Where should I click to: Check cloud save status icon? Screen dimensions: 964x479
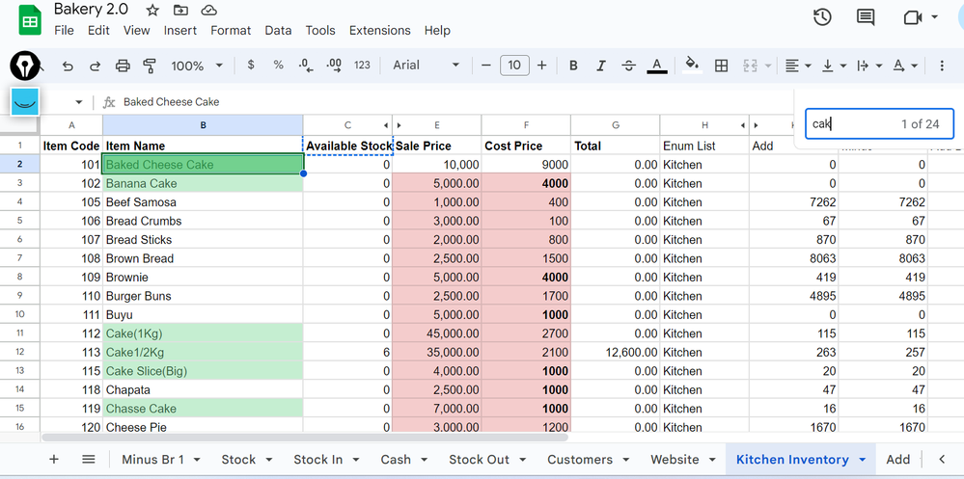pos(209,10)
